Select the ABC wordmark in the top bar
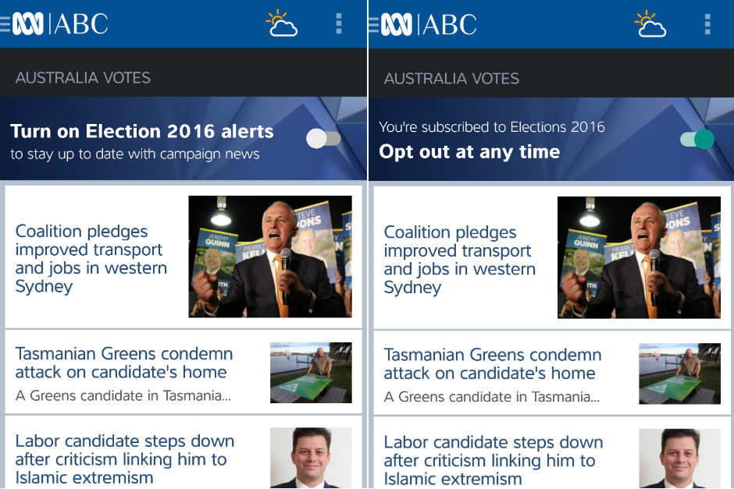Screen dimensions: 734x489 point(82,24)
